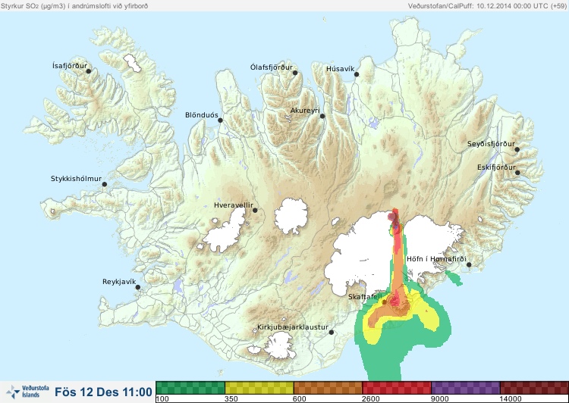Click the Reykjavík location dot
The width and height of the screenshot is (569, 403).
138,287
